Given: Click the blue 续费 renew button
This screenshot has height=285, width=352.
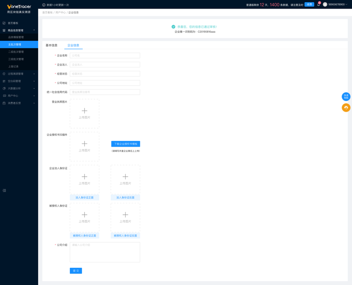Looking at the screenshot, I should click(309, 4).
